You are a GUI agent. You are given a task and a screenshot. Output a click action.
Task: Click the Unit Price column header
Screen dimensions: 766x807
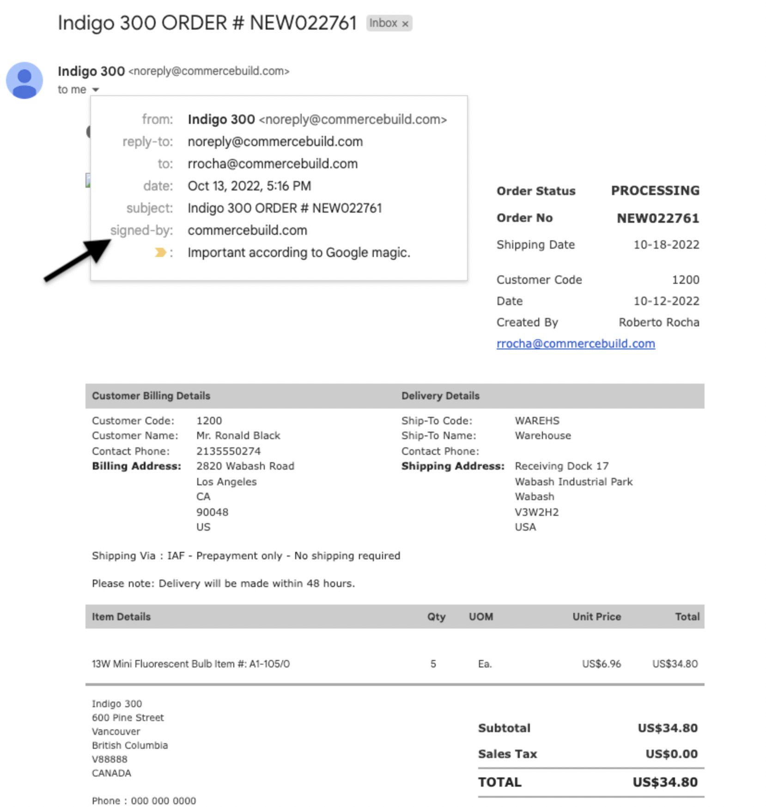[596, 617]
